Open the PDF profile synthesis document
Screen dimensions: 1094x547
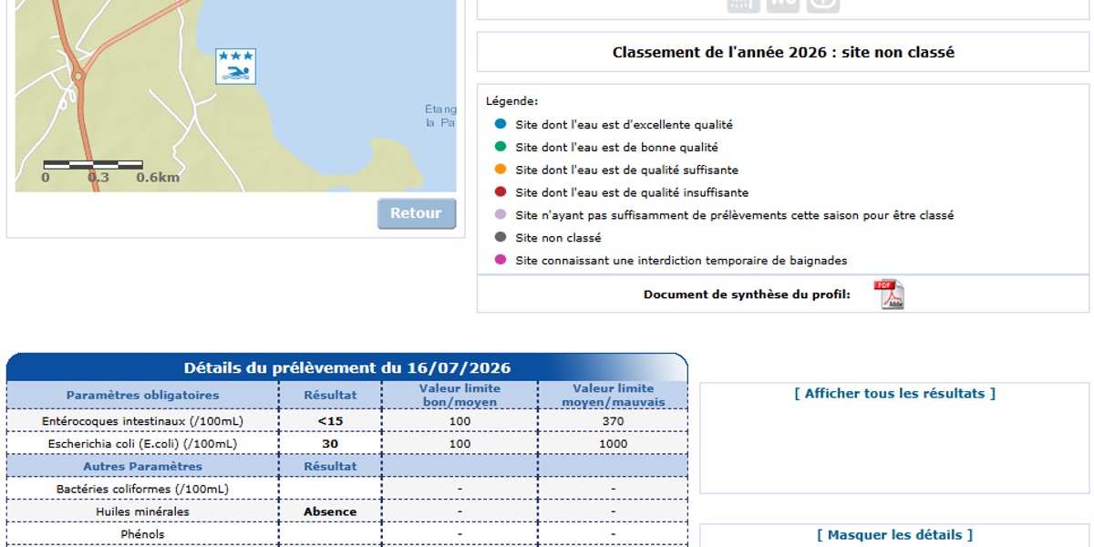889,294
